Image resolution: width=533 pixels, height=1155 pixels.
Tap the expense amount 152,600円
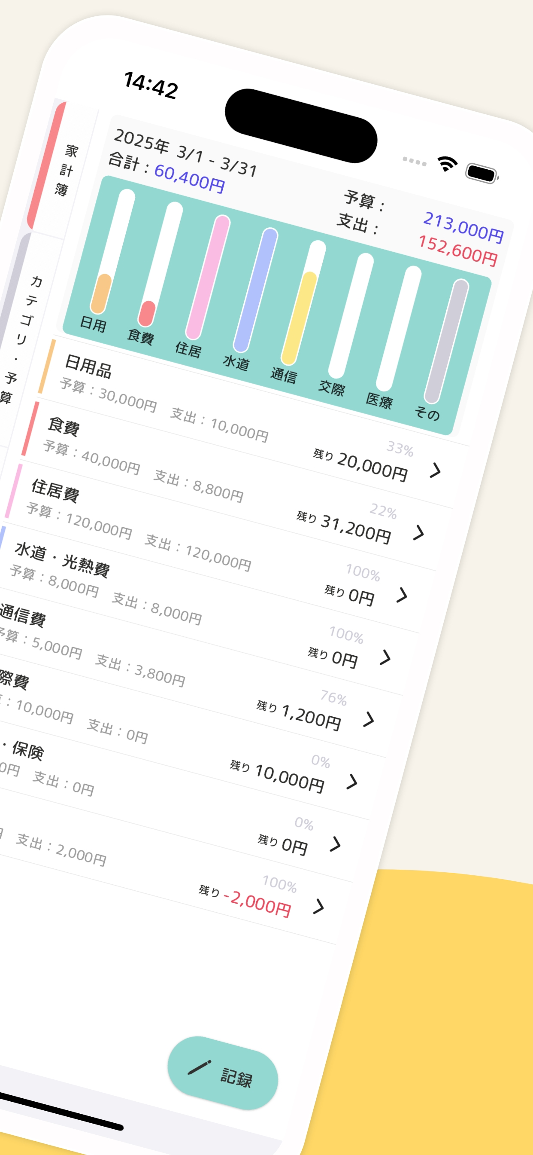click(458, 251)
